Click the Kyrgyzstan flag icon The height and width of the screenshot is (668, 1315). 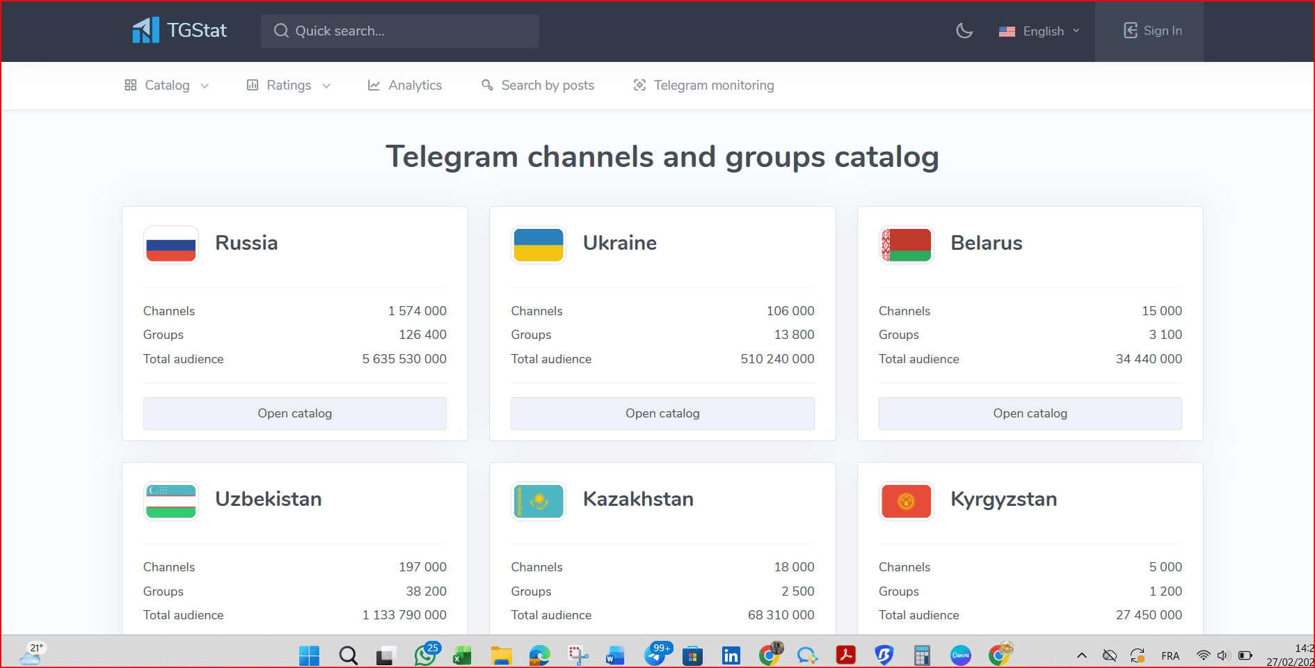(x=906, y=501)
